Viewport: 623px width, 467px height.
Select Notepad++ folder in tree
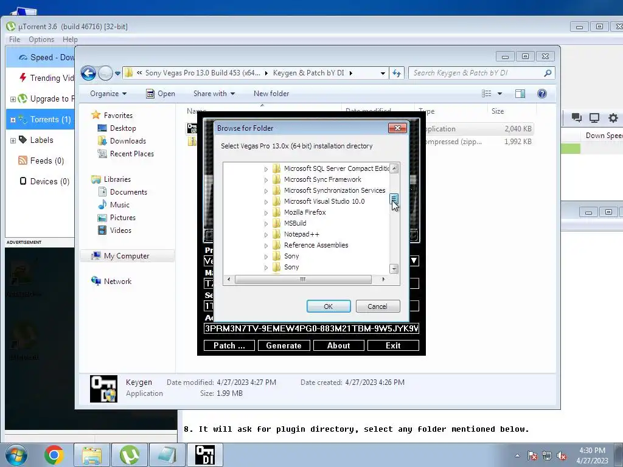(302, 234)
